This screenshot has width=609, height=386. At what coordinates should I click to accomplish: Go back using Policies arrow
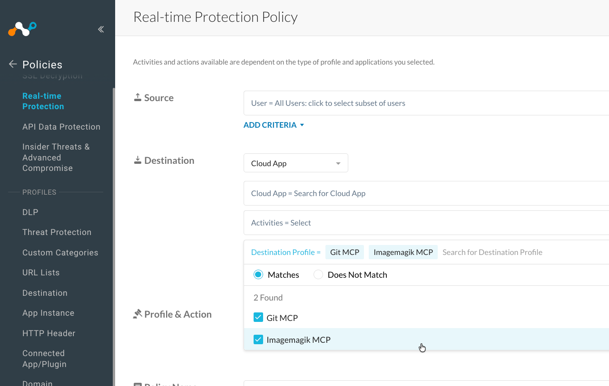coord(13,64)
